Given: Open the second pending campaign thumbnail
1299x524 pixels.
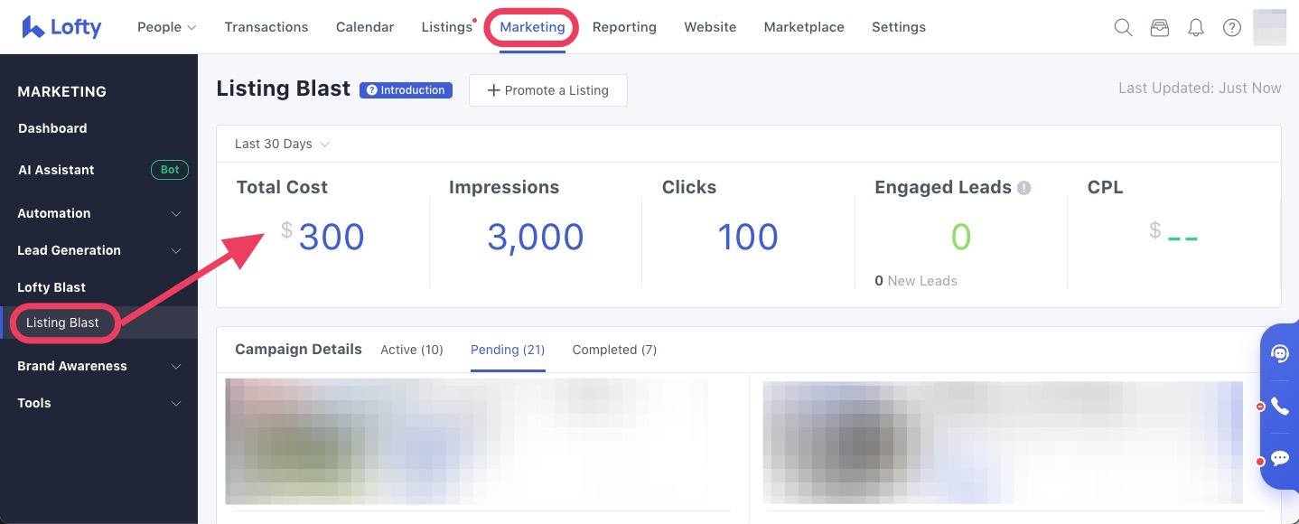Looking at the screenshot, I should pyautogui.click(x=1003, y=442).
